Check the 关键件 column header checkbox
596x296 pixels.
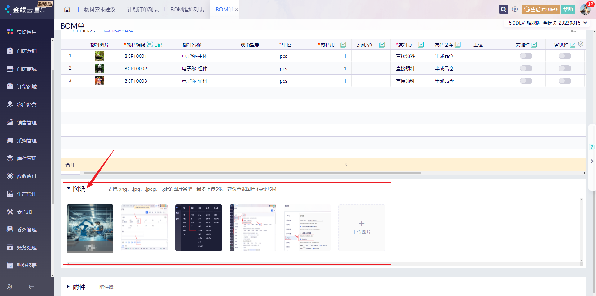534,44
